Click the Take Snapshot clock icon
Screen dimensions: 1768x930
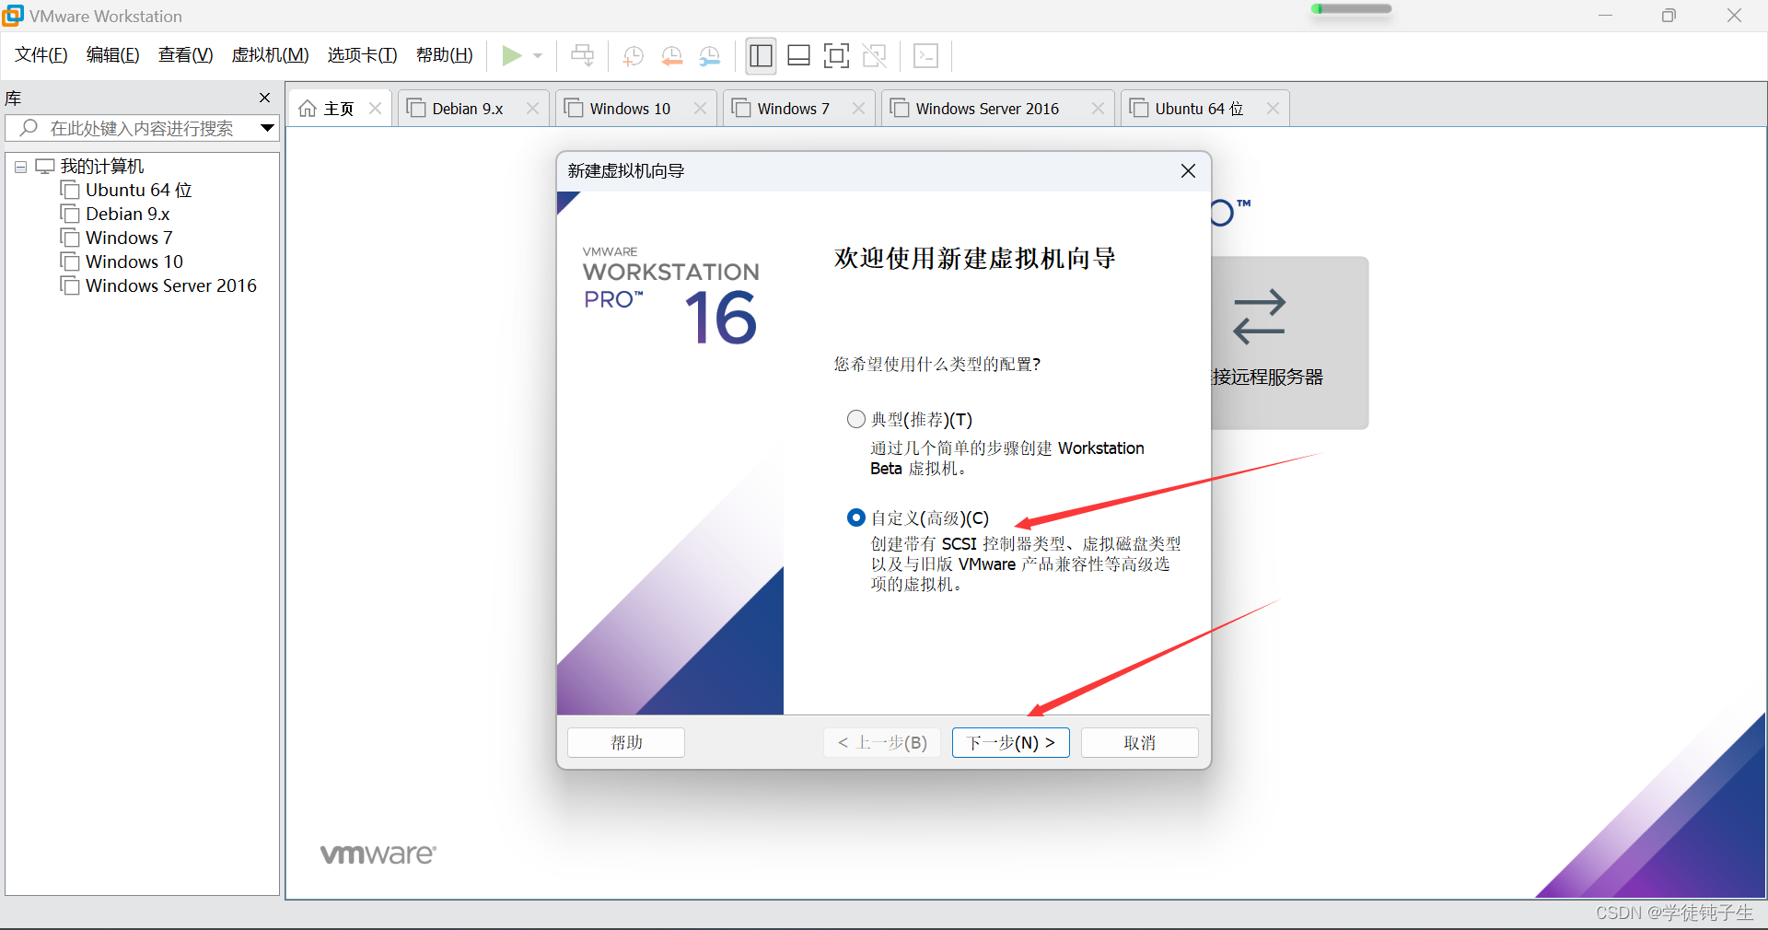click(x=633, y=56)
